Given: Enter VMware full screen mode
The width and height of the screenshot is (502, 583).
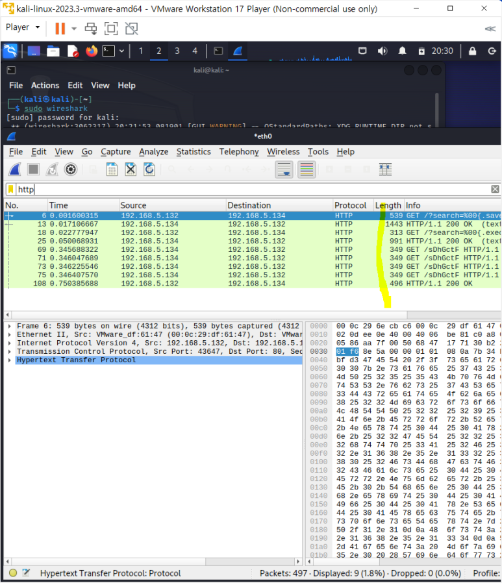Looking at the screenshot, I should pyautogui.click(x=111, y=29).
